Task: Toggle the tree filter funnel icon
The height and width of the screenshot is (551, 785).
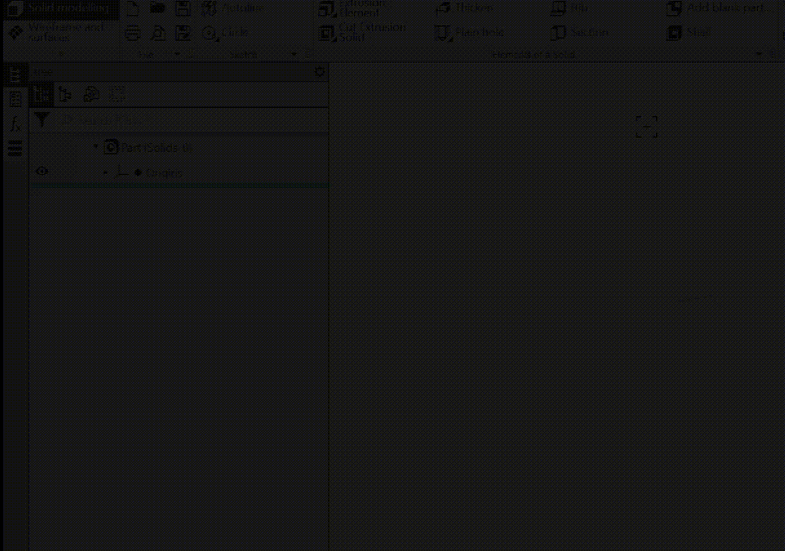Action: tap(42, 119)
